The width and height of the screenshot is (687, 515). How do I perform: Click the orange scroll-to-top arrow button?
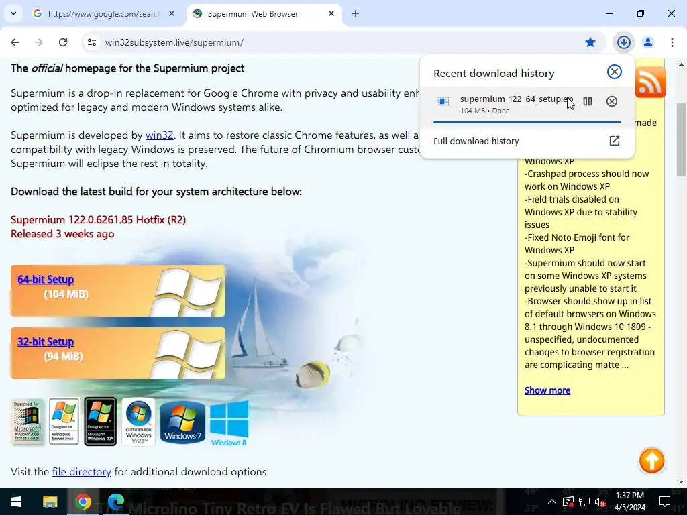(651, 460)
